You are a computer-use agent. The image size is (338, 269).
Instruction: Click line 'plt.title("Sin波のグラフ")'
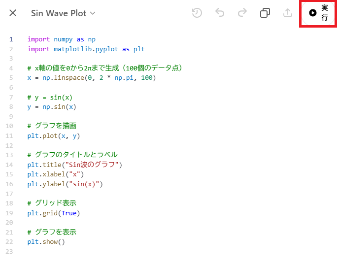75,165
